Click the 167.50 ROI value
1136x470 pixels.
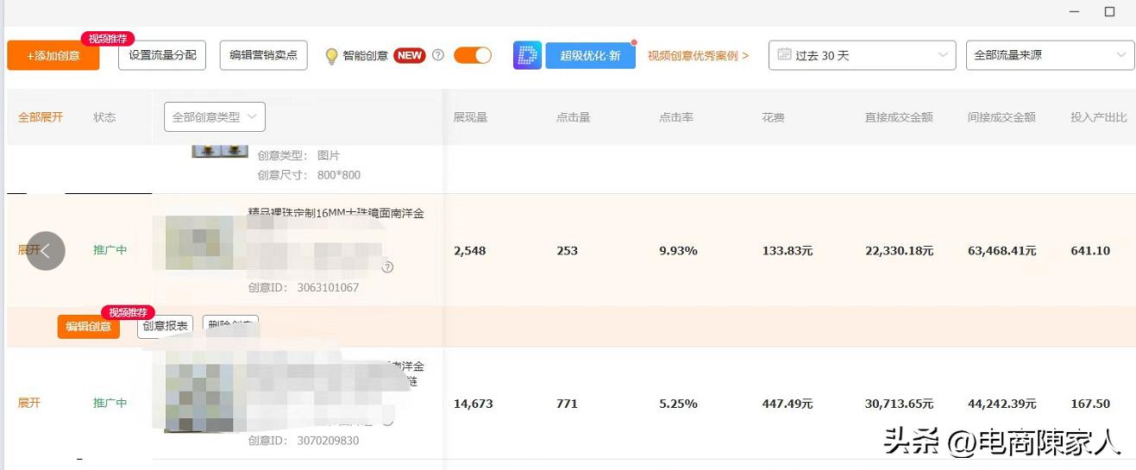(x=1090, y=404)
